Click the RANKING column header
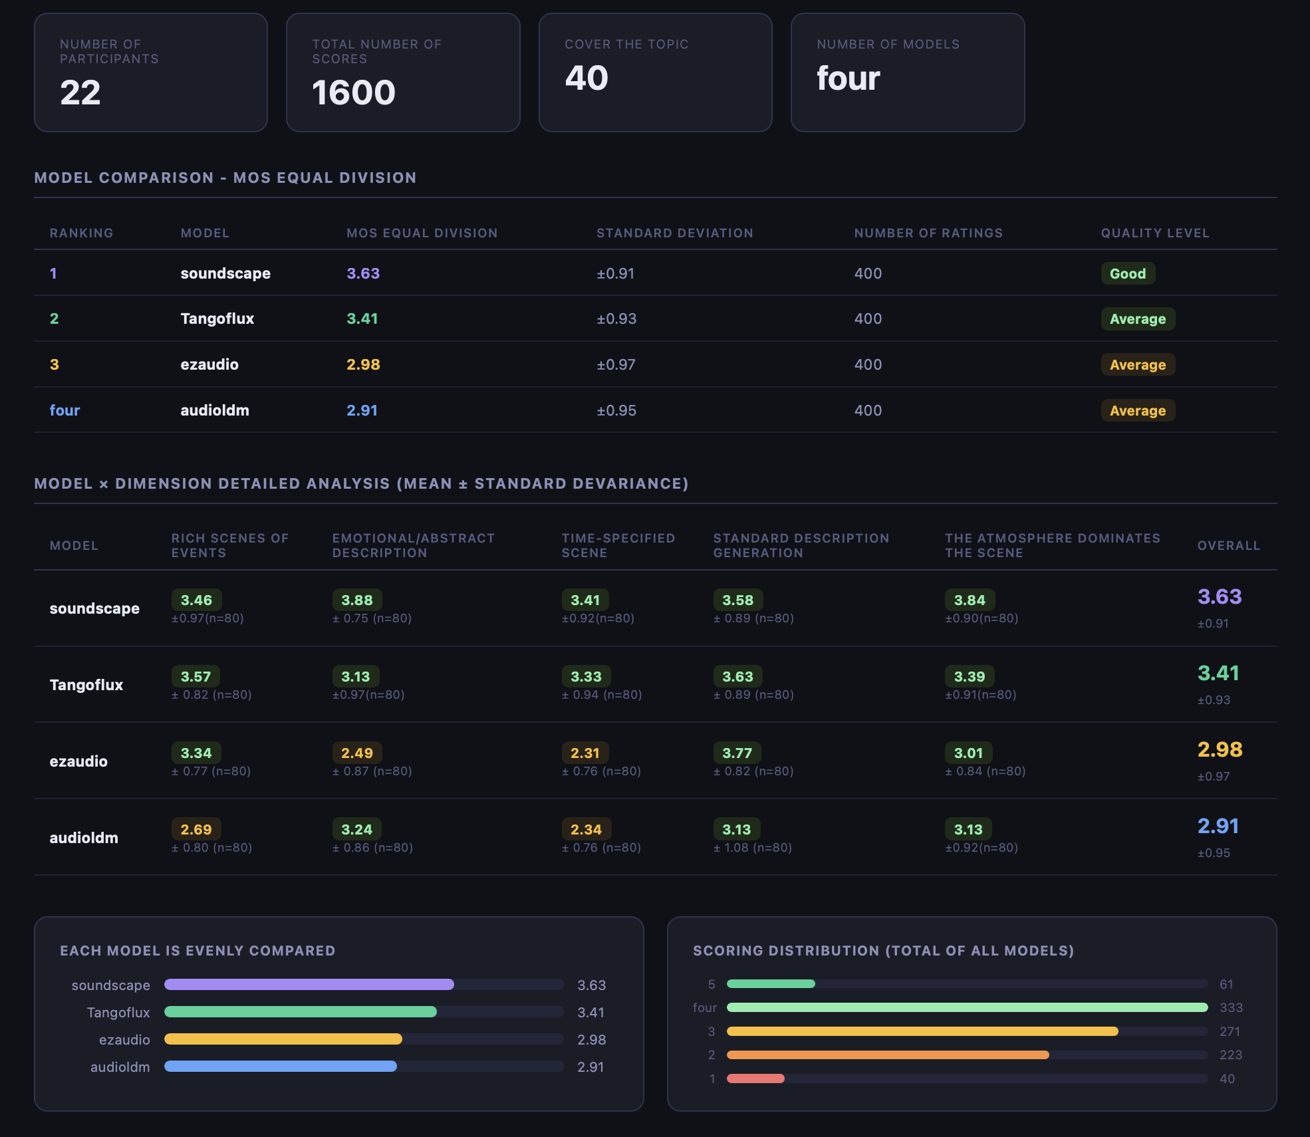Image resolution: width=1310 pixels, height=1137 pixels. pyautogui.click(x=81, y=233)
